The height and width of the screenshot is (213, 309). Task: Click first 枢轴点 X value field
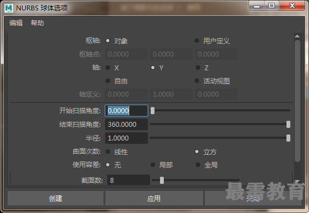coord(126,54)
